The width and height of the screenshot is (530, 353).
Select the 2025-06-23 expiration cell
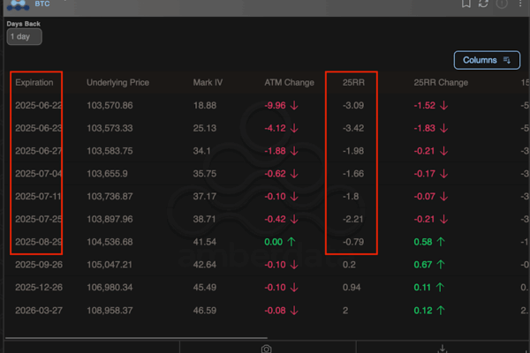pyautogui.click(x=38, y=128)
